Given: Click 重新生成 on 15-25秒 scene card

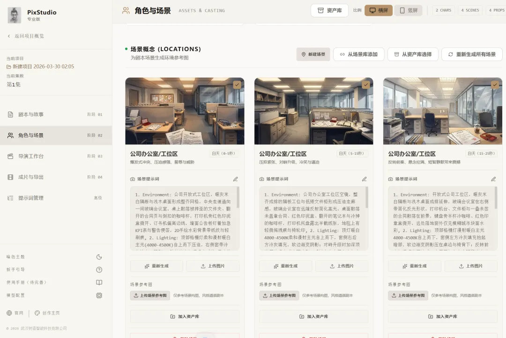Looking at the screenshot, I should click(415, 266).
